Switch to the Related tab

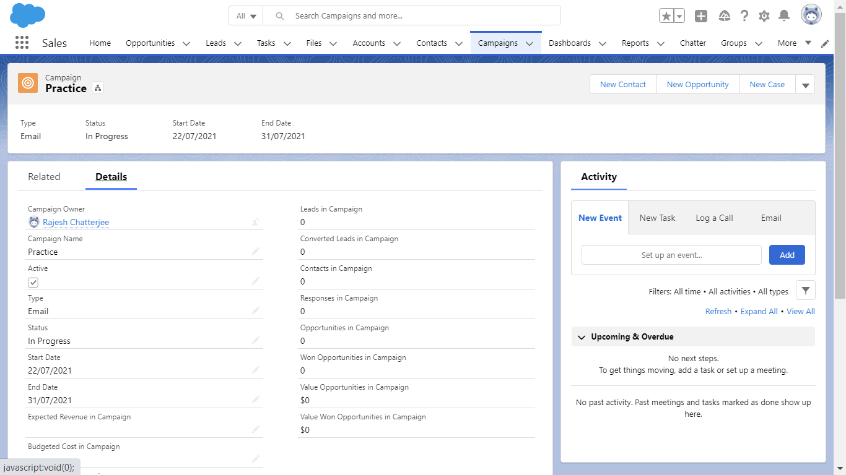[x=44, y=177]
